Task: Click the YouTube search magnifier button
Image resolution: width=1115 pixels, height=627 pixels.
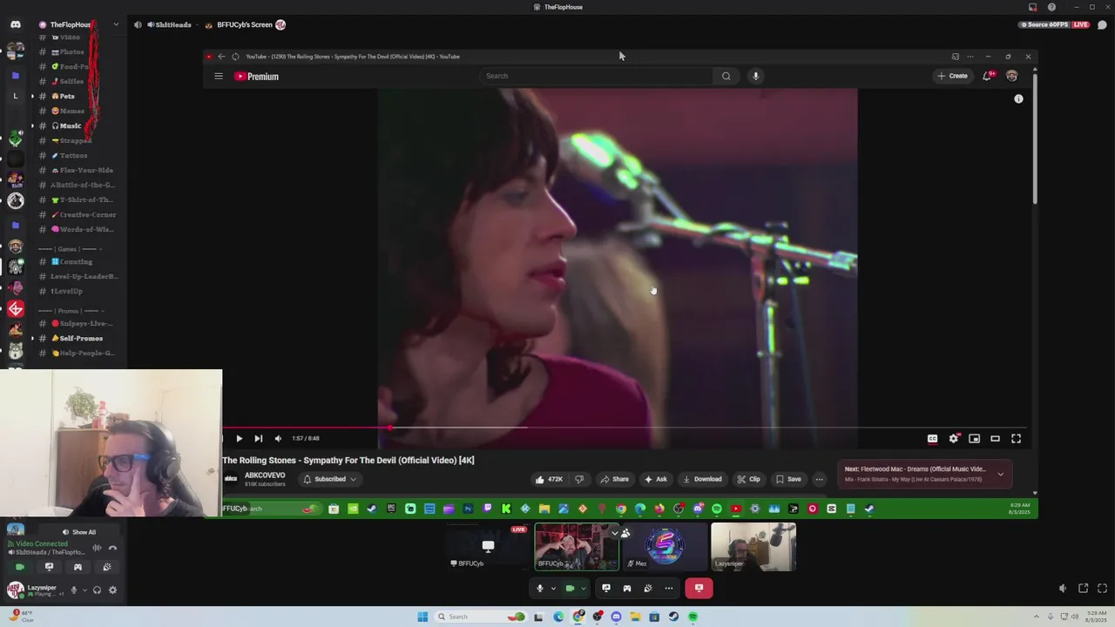Action: (726, 76)
